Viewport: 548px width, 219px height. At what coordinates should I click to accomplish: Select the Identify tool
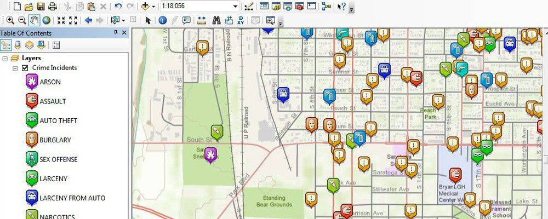[162, 20]
